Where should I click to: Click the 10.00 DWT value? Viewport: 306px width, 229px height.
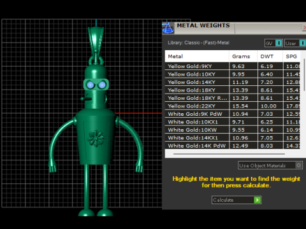click(268, 106)
